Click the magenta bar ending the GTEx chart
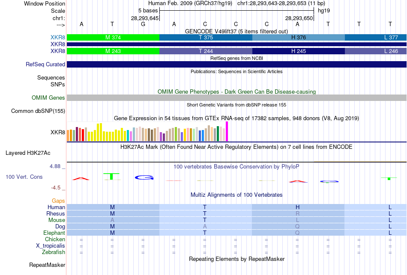Screen dimensions: 407x275 [227, 131]
